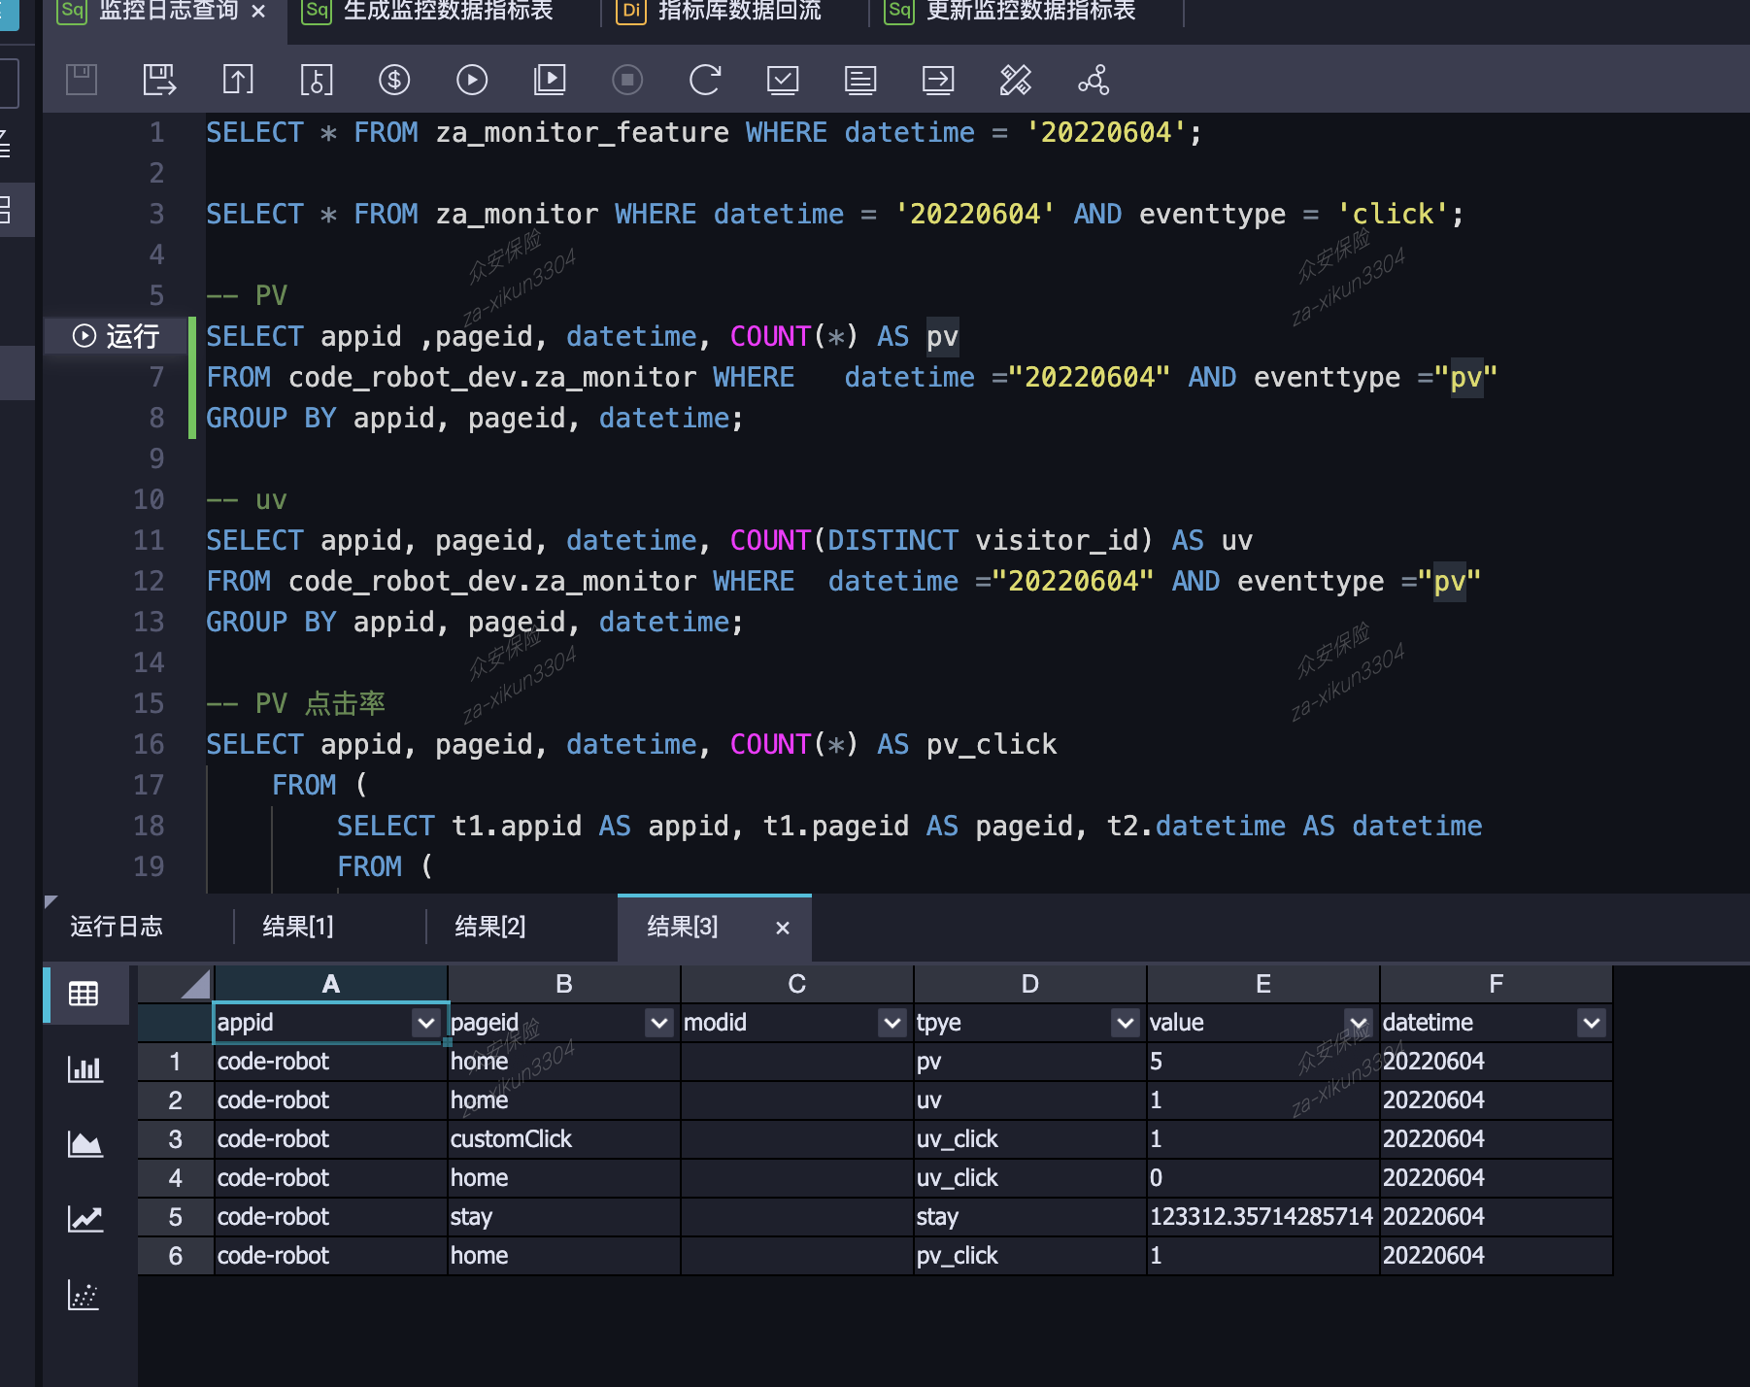Screen dimensions: 1750x1387
Task: Switch results view to line chart
Action: (84, 1219)
